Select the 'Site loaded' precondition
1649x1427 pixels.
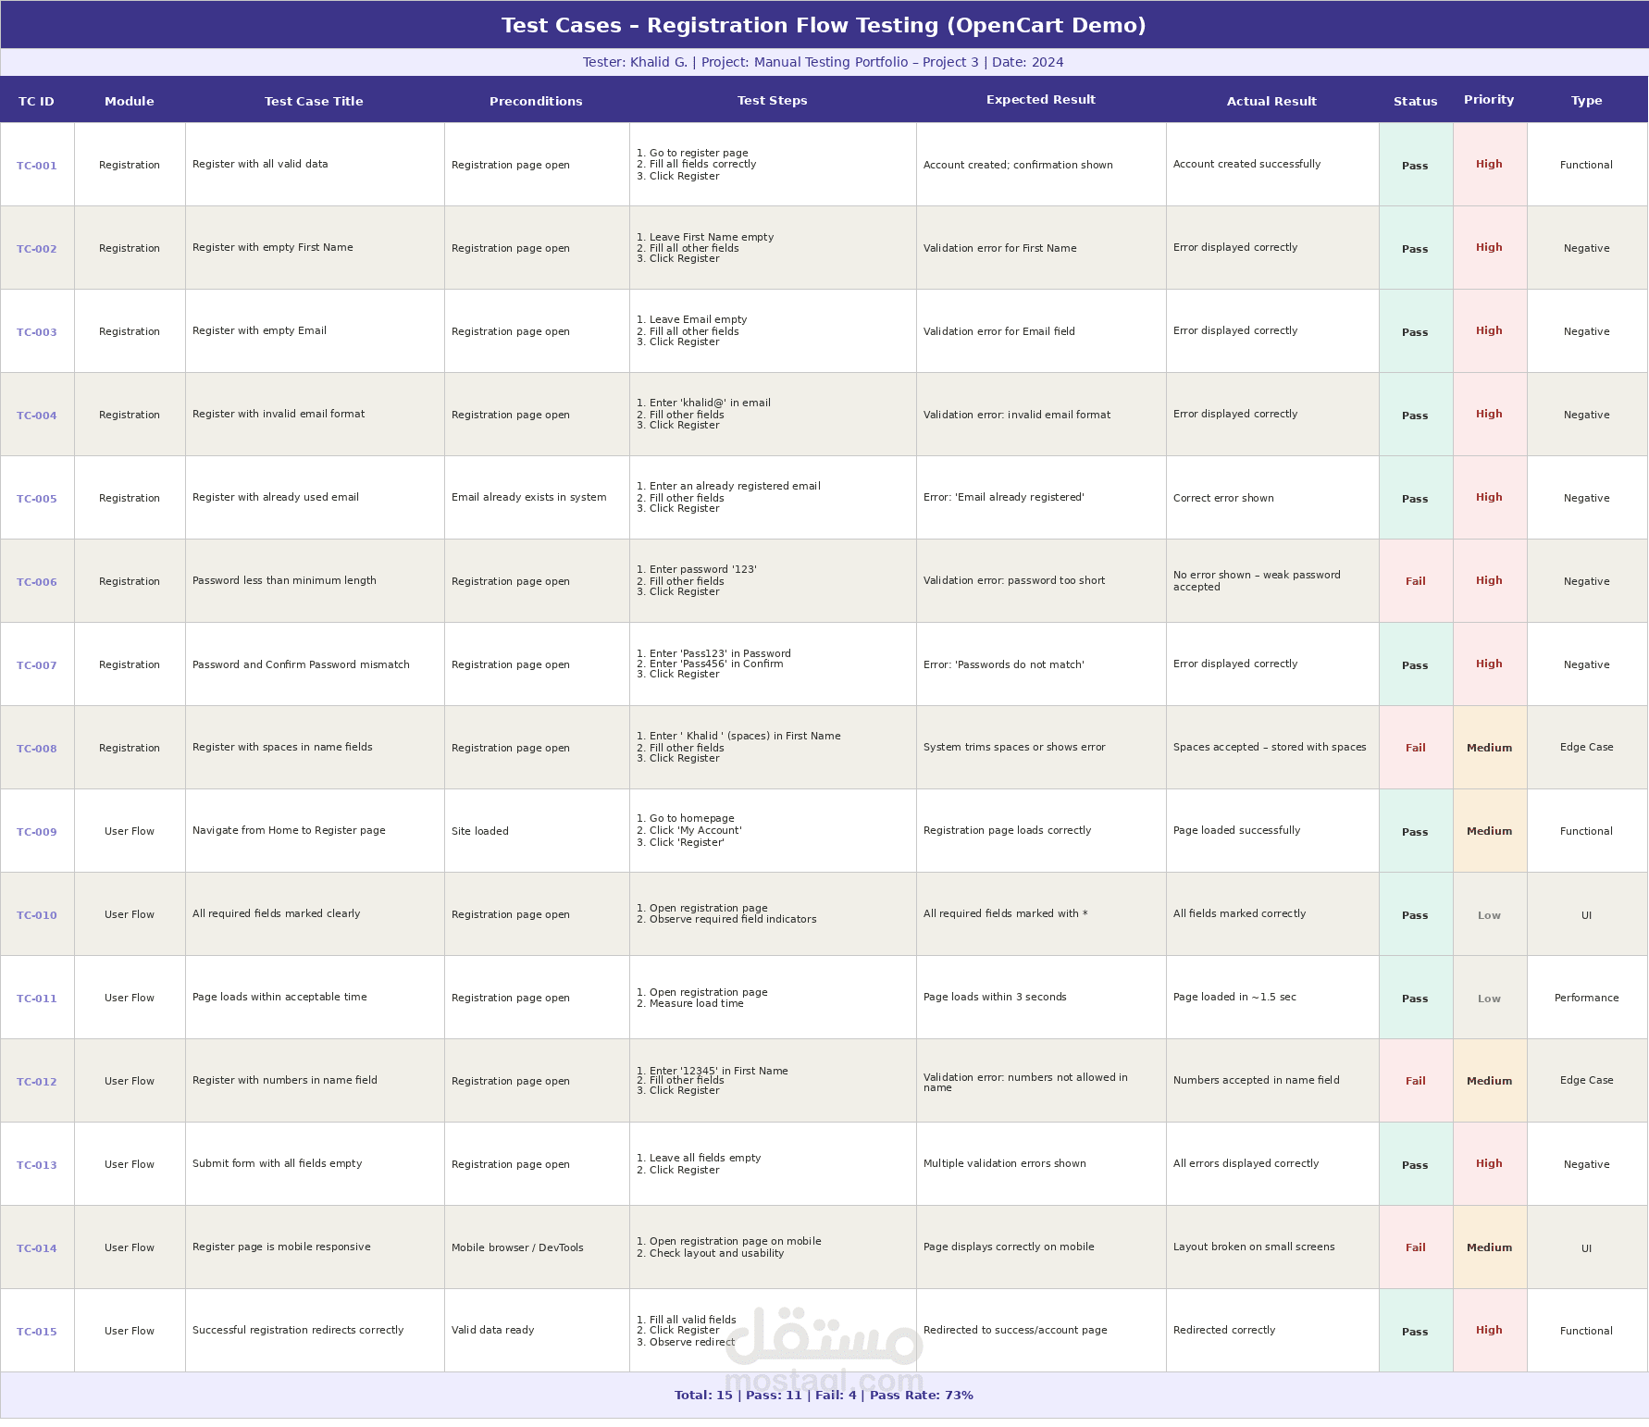(x=480, y=831)
